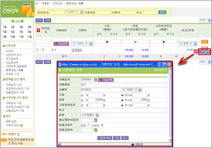Click the 인터넷 globe icon in status bar

pos(133,145)
